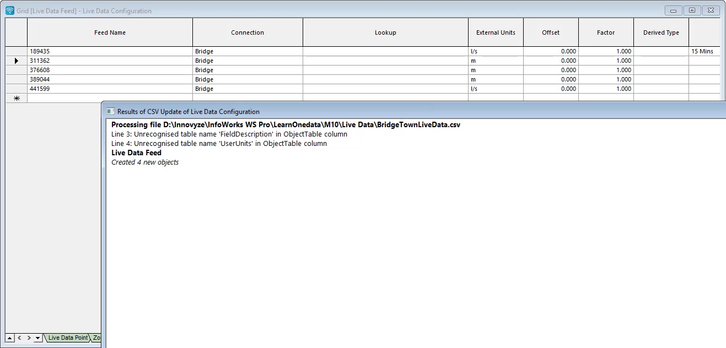Sort by the Feed Name column header
Screen dimensions: 726x348
pyautogui.click(x=110, y=32)
